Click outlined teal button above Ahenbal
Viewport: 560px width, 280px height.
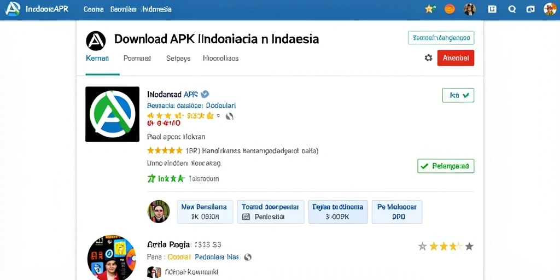(441, 38)
